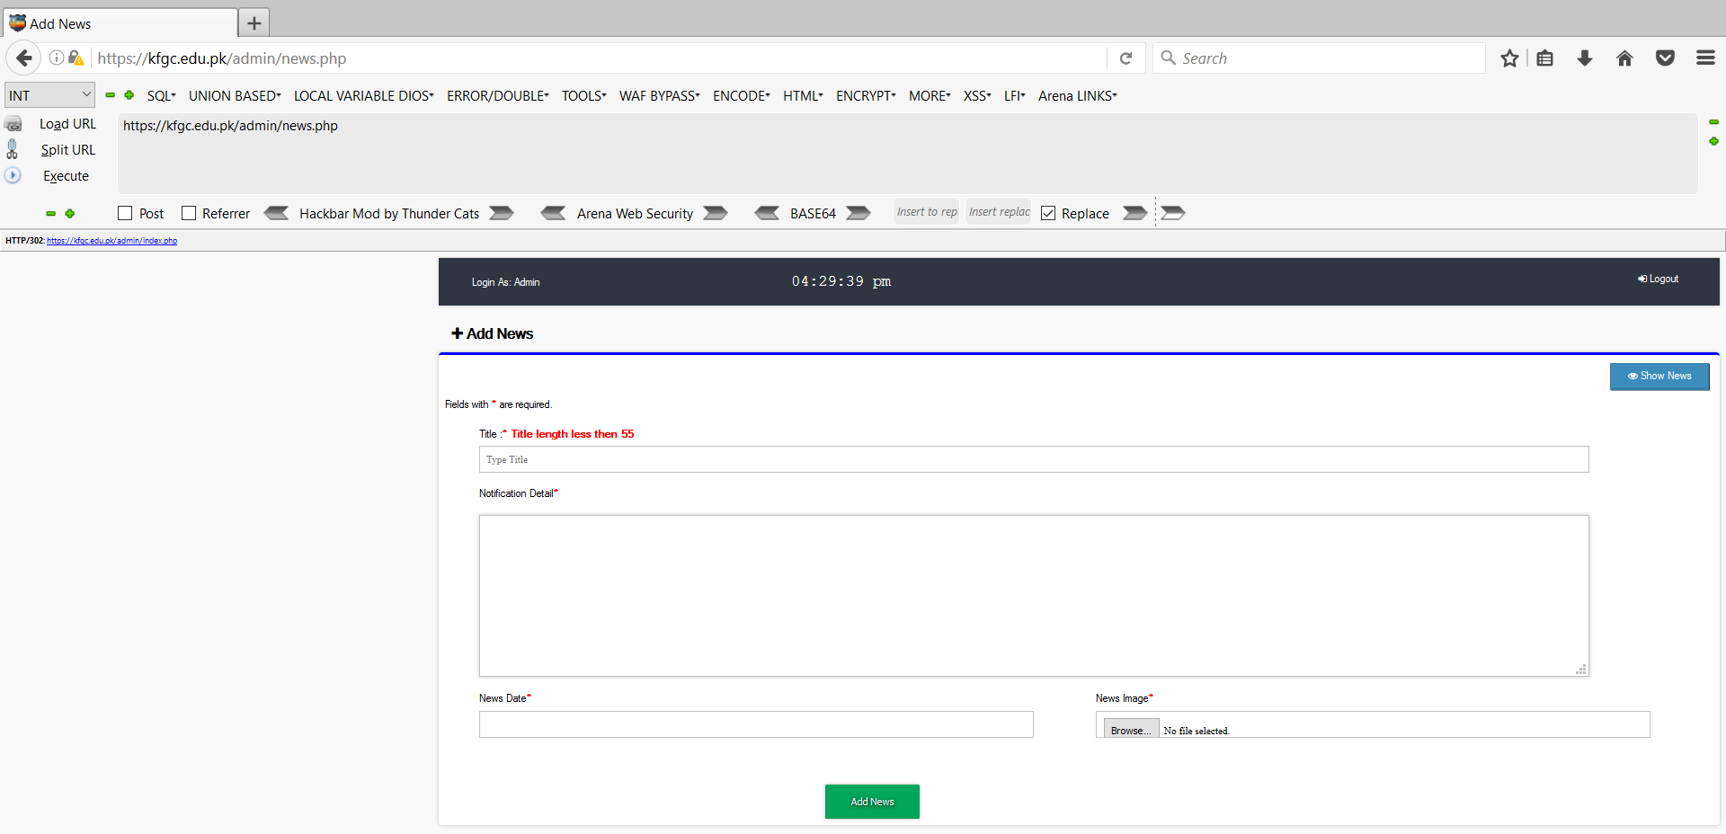The height and width of the screenshot is (834, 1726).
Task: Enable the Post checkbox
Action: pyautogui.click(x=125, y=213)
